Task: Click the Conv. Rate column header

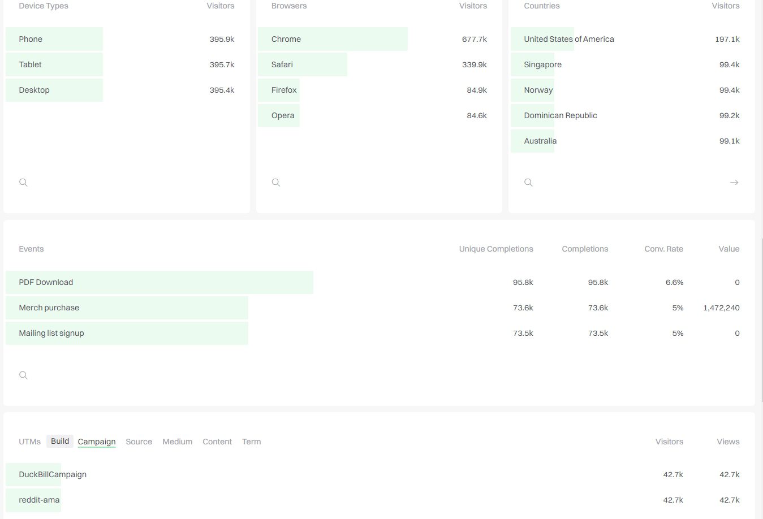Action: coord(663,249)
